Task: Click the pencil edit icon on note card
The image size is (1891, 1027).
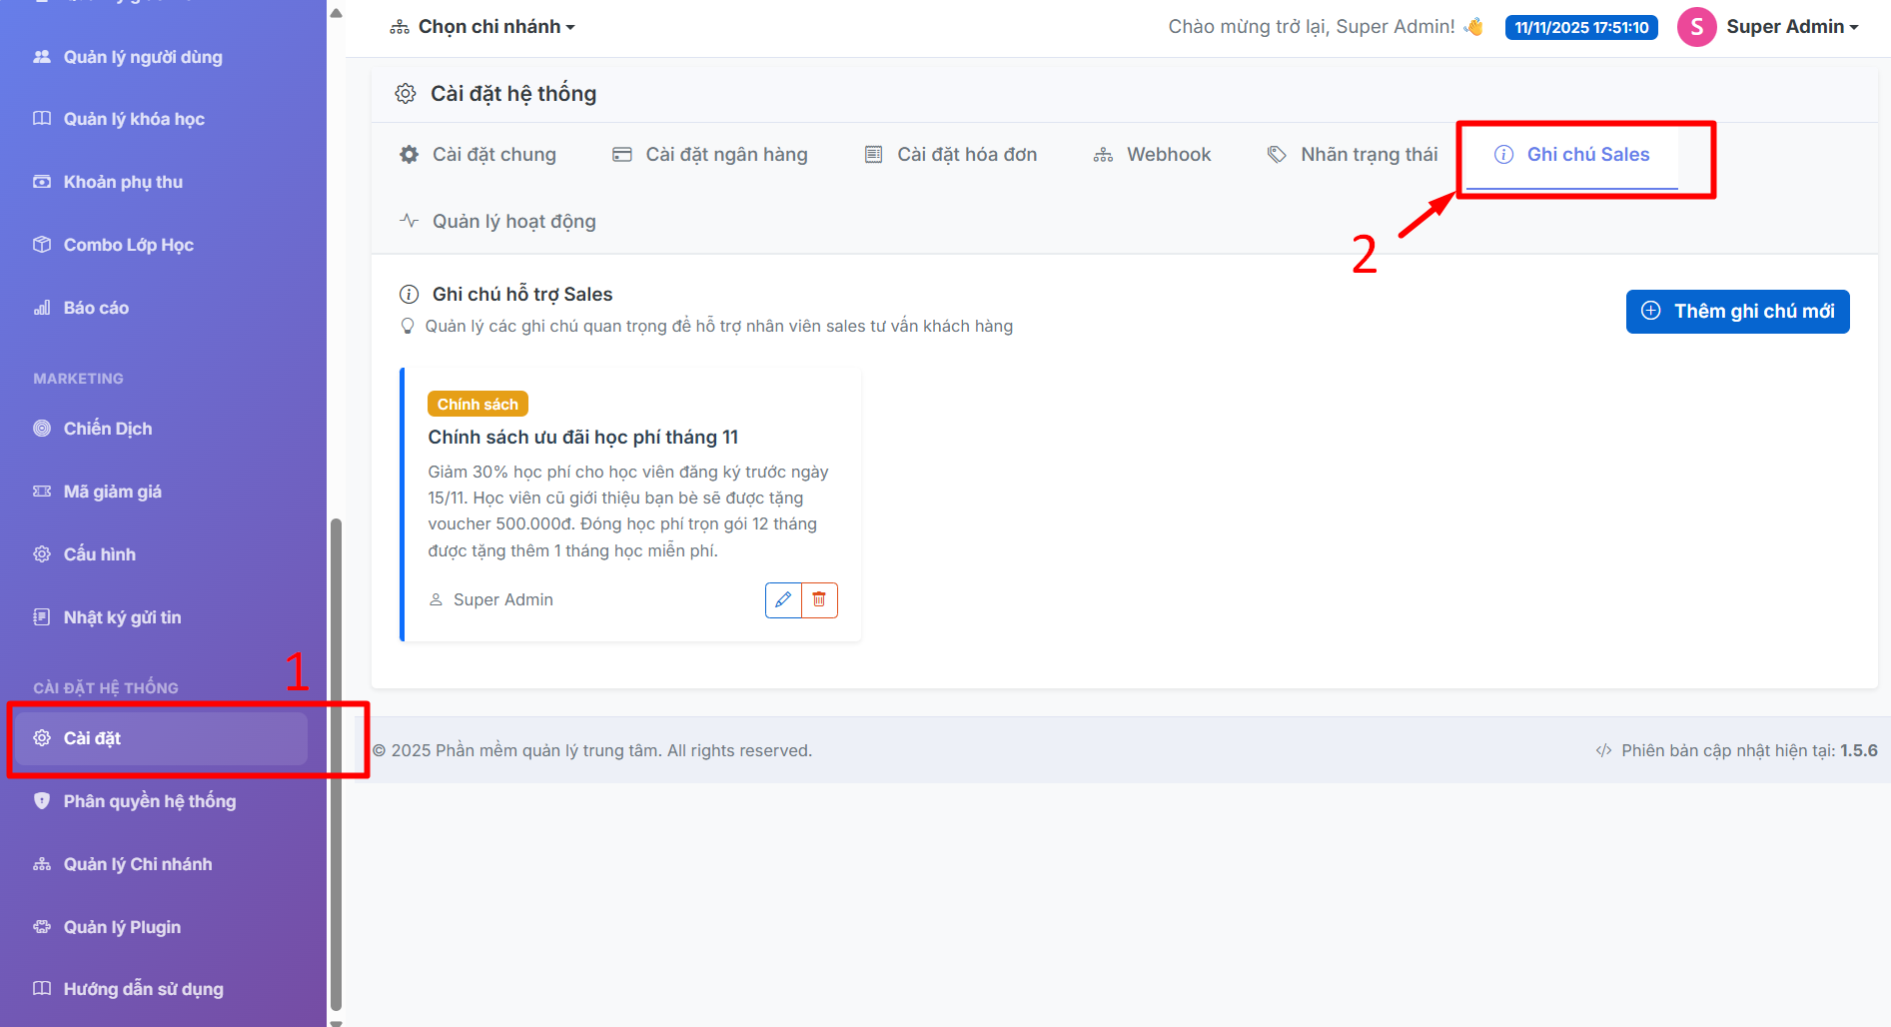Action: [x=783, y=599]
